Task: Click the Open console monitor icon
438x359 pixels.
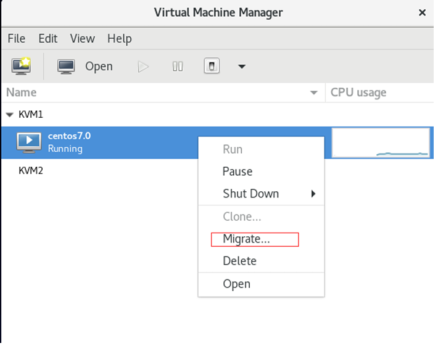Action: click(66, 67)
